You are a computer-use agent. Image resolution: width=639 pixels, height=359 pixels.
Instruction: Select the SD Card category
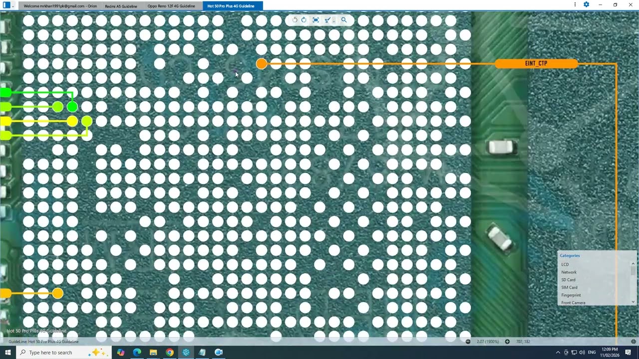pyautogui.click(x=568, y=280)
